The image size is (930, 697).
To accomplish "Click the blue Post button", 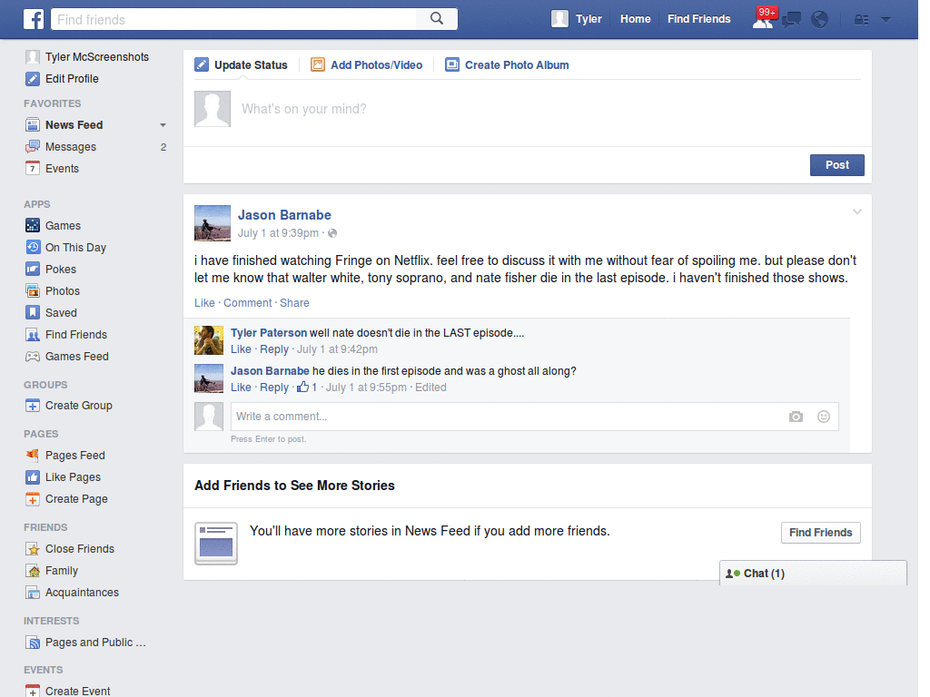I will click(x=836, y=165).
